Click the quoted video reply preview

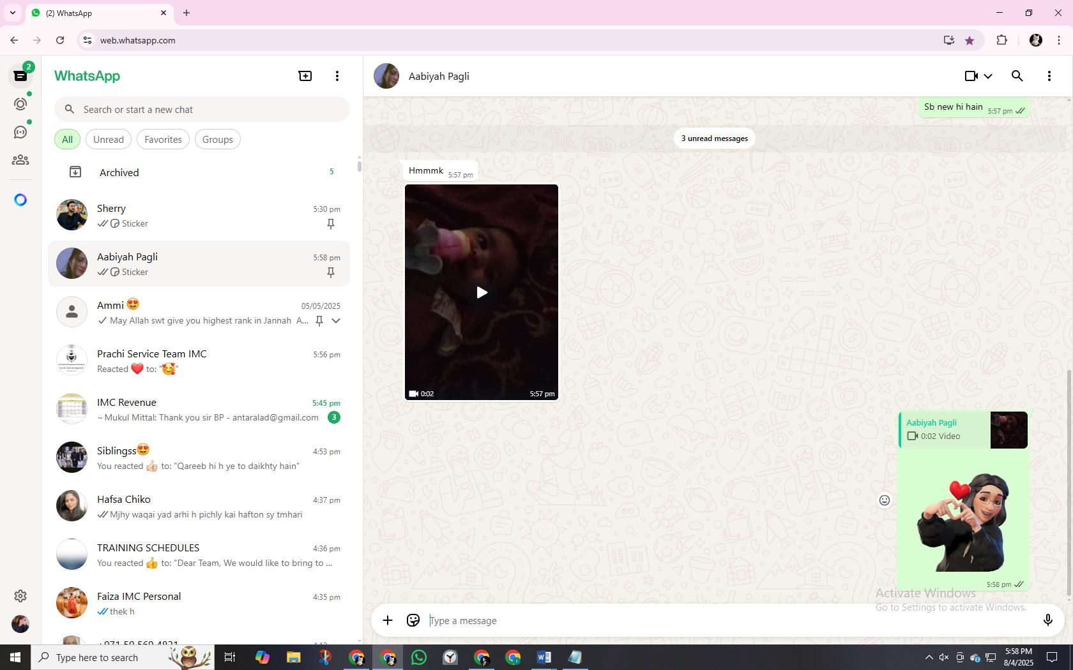963,430
